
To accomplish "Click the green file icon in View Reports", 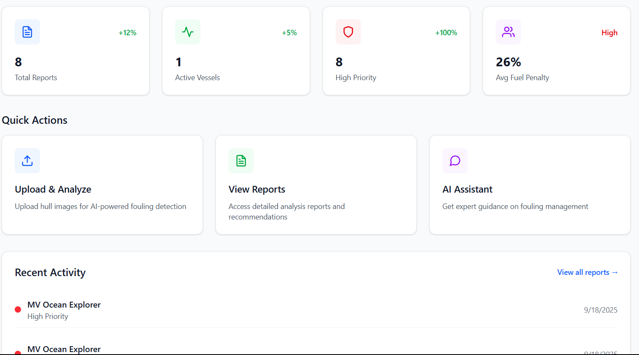I will click(x=241, y=161).
